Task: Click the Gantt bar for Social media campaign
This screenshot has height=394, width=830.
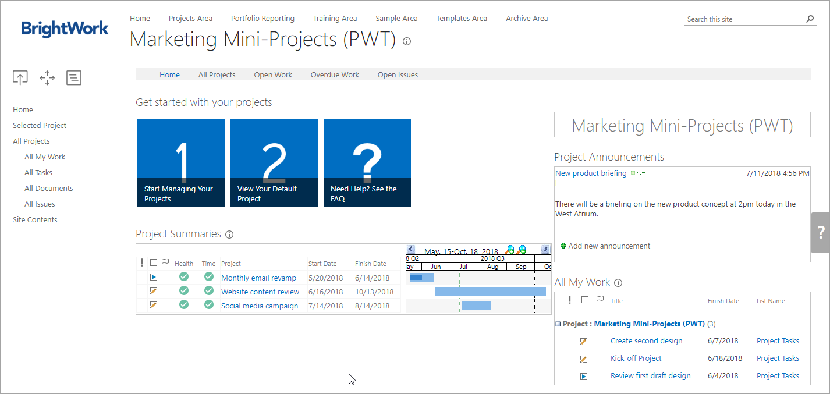Action: [476, 306]
